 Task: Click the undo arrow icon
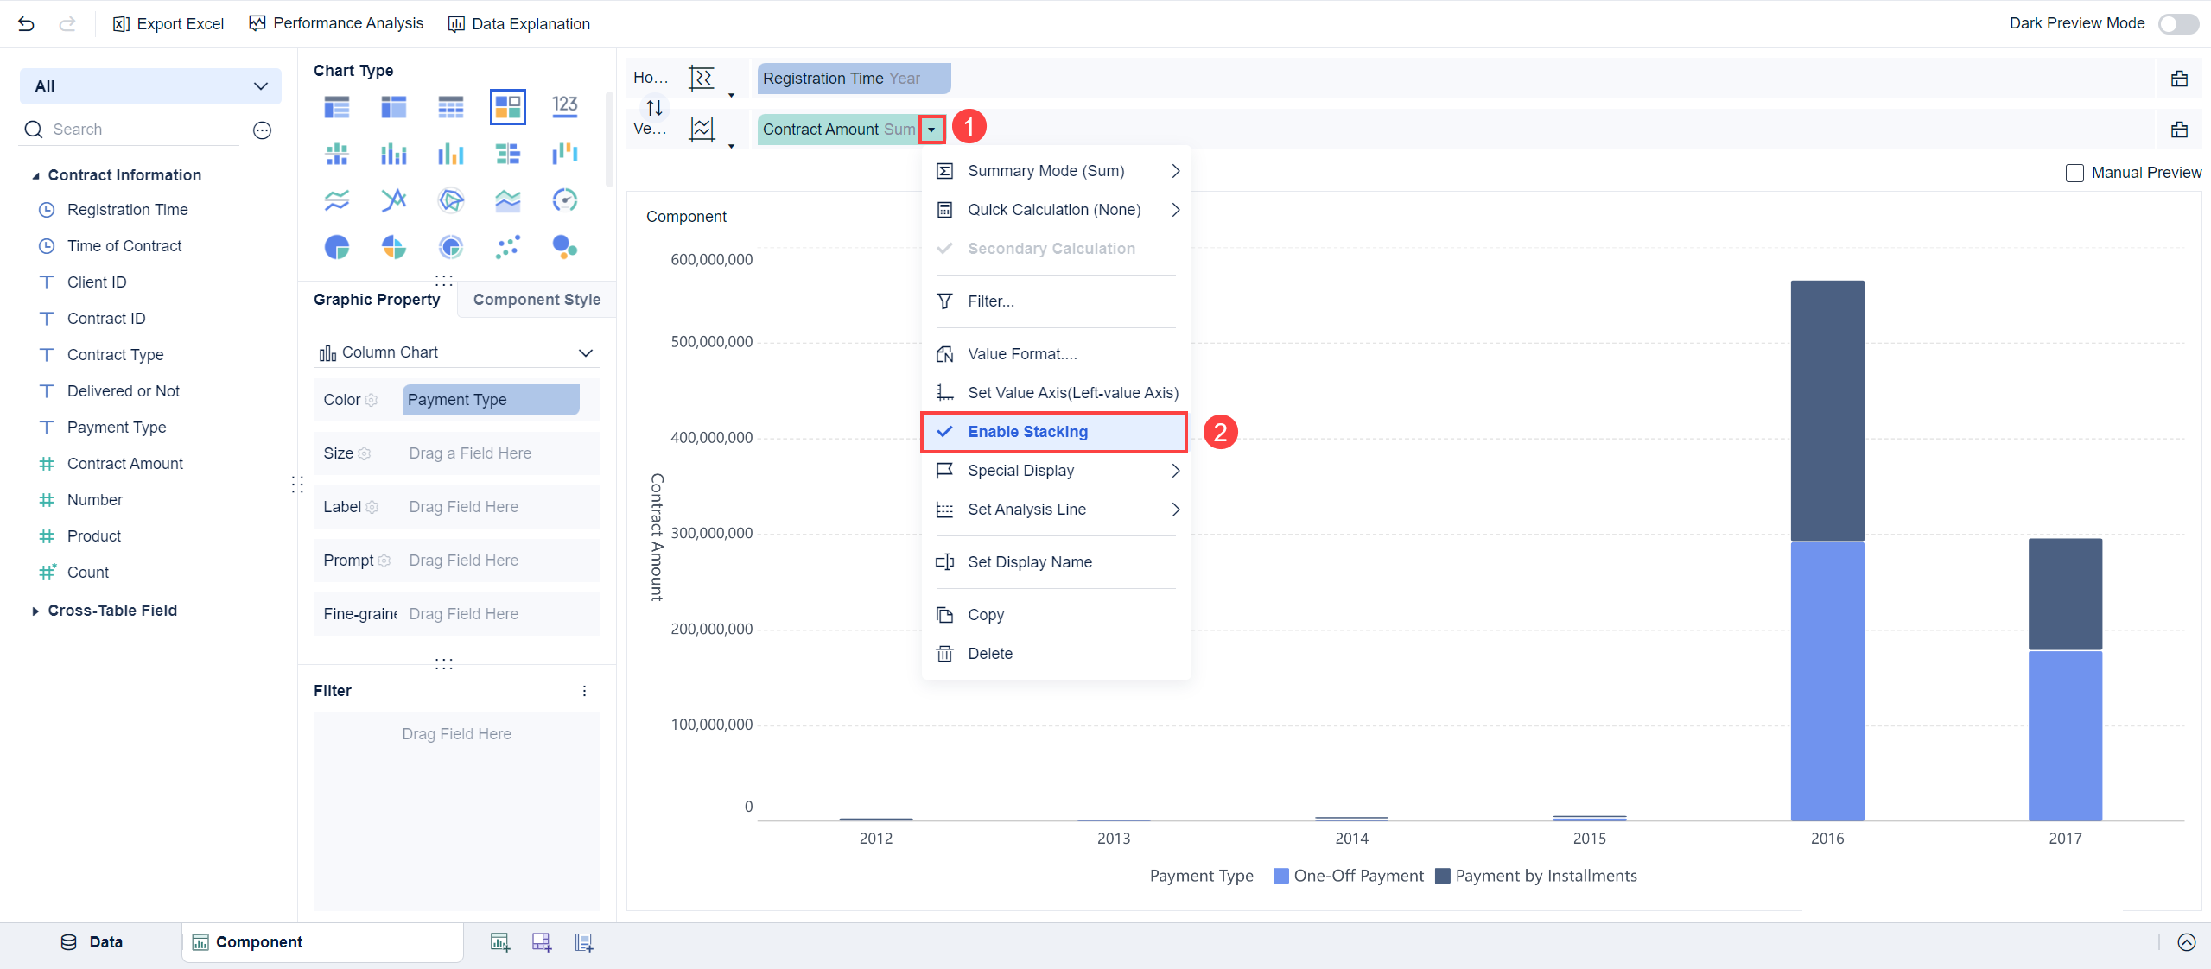(26, 23)
